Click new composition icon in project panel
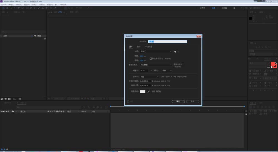 coord(9,99)
